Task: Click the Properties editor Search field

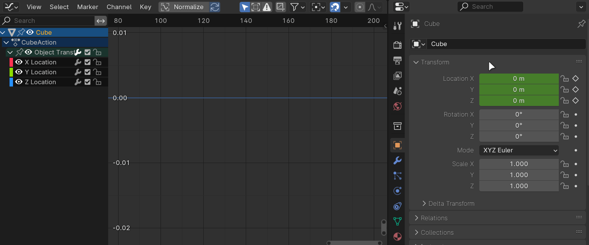Action: (490, 6)
